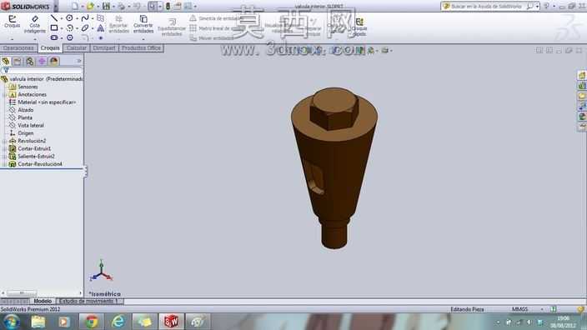Open the ConfigurationManager panel tab
The width and height of the screenshot is (587, 330).
point(29,61)
